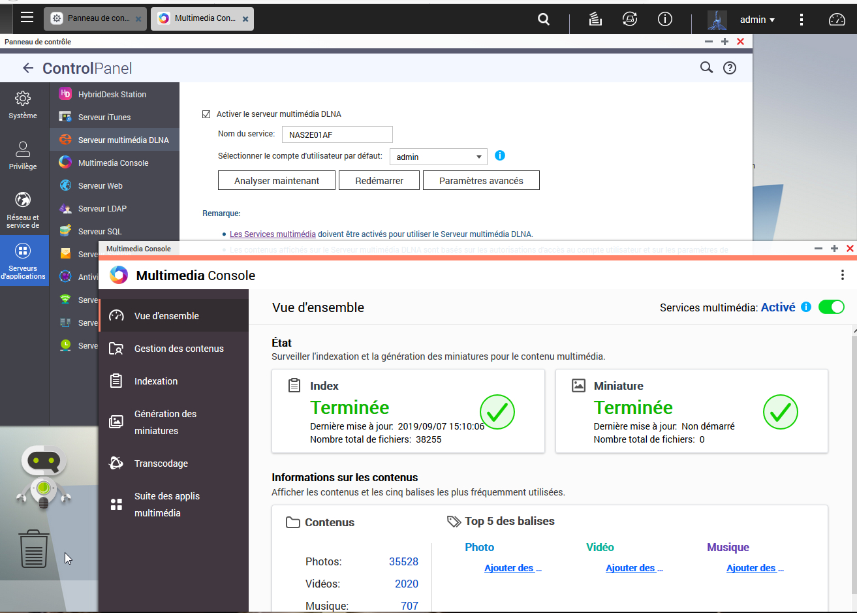Click Multimedia Console vertical scrollbar
The height and width of the screenshot is (613, 857).
click(x=854, y=464)
